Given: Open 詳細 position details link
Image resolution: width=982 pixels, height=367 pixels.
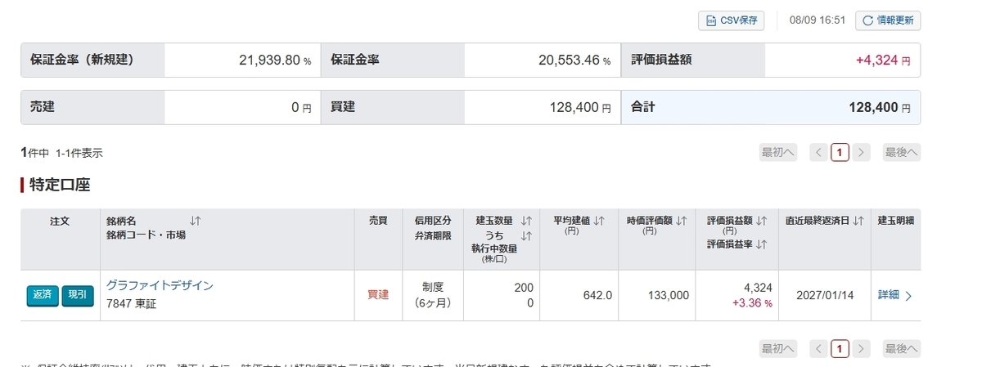Looking at the screenshot, I should 895,295.
